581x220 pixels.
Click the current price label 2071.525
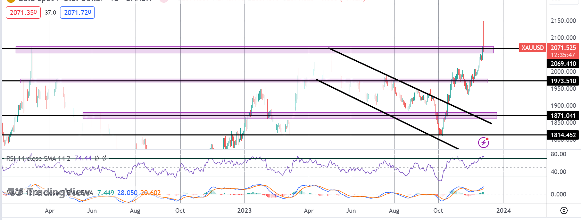[563, 48]
